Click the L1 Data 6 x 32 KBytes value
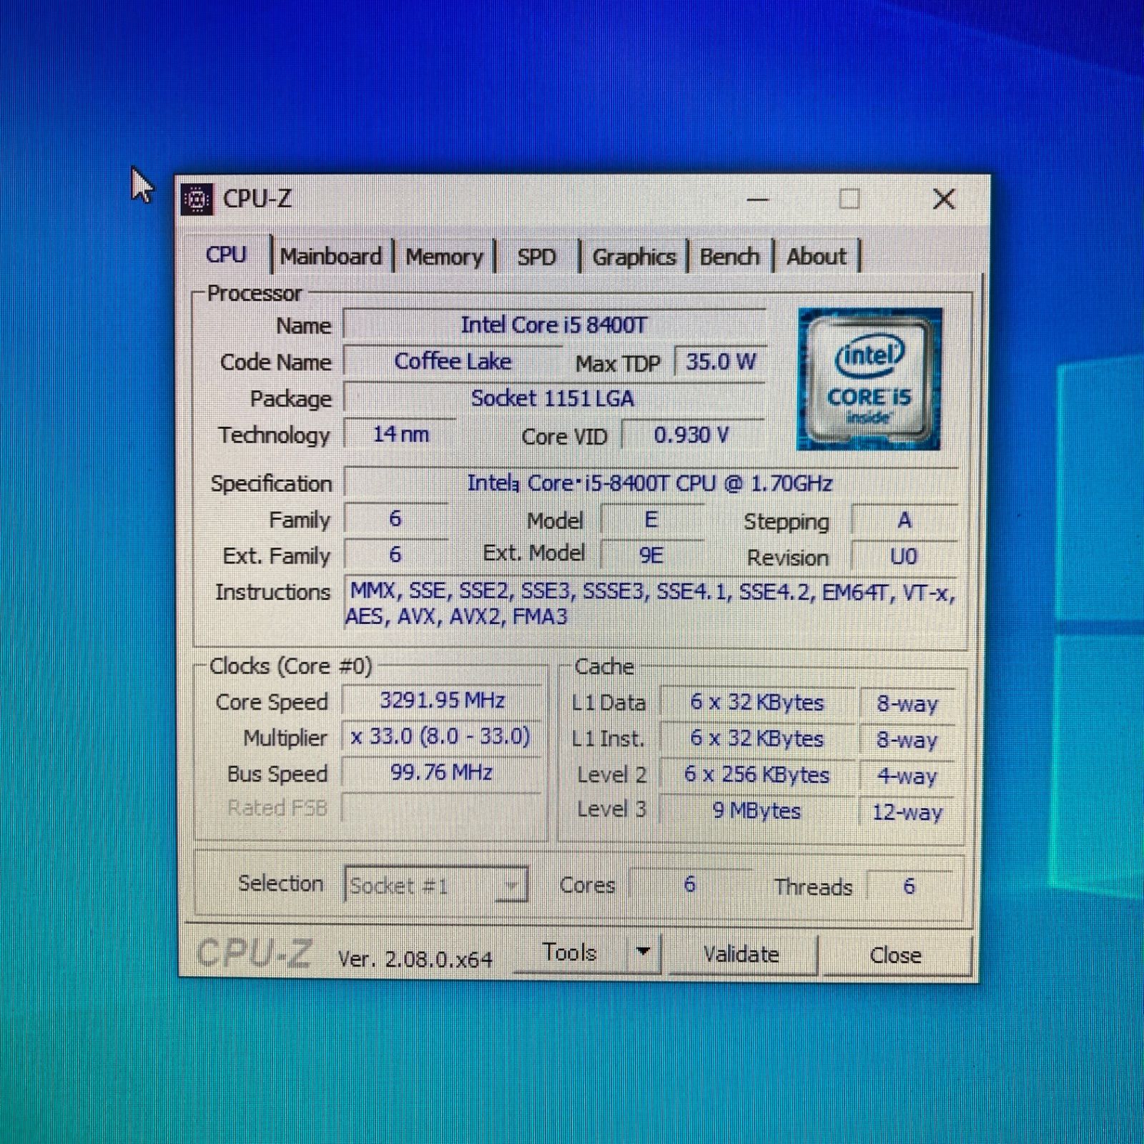 click(x=757, y=703)
